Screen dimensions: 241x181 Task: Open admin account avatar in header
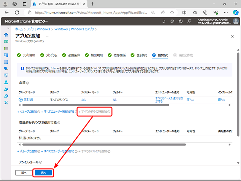(x=236, y=21)
